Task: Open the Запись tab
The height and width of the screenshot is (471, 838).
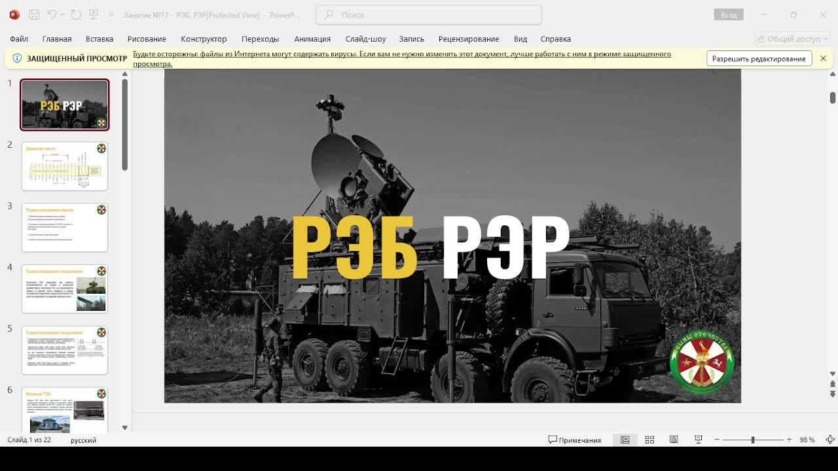Action: pyautogui.click(x=411, y=39)
